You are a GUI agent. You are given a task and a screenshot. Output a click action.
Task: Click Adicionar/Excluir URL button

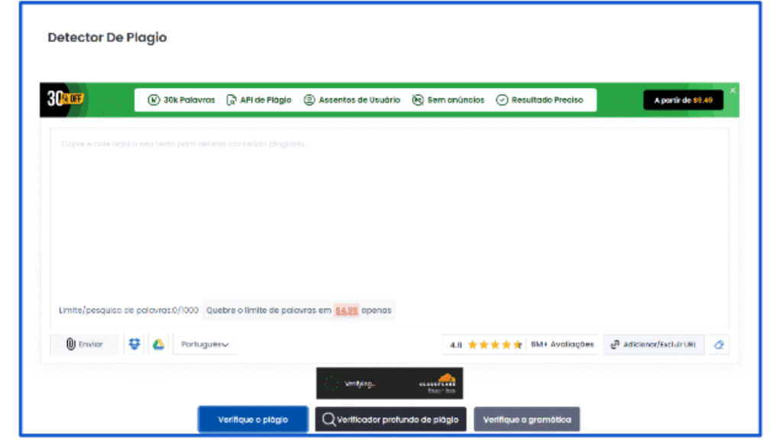tap(654, 345)
